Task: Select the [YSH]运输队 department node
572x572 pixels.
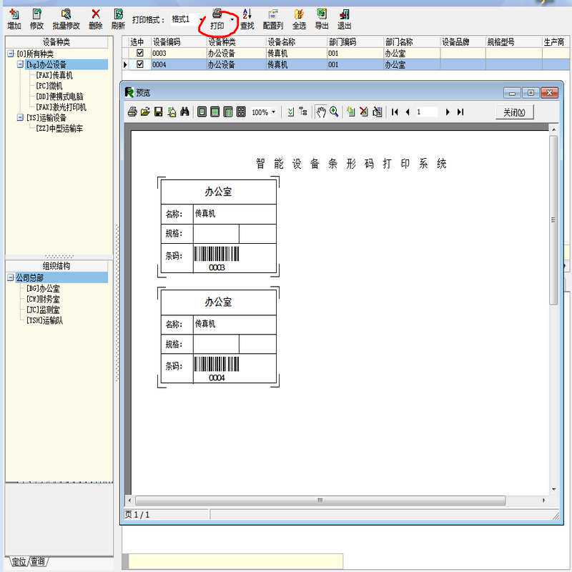Action: pos(44,320)
